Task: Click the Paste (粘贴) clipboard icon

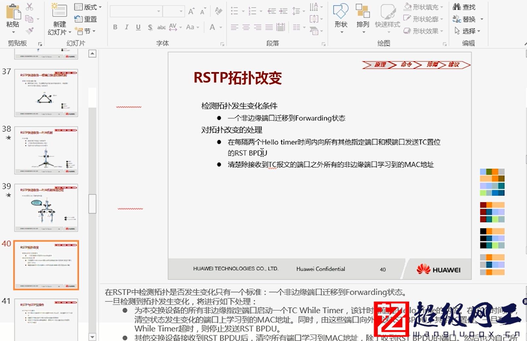Action: click(13, 12)
